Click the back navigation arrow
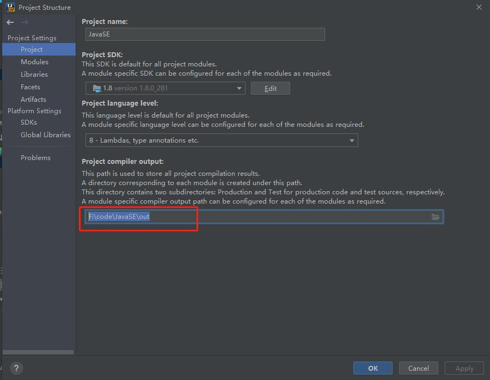The image size is (490, 380). tap(10, 22)
